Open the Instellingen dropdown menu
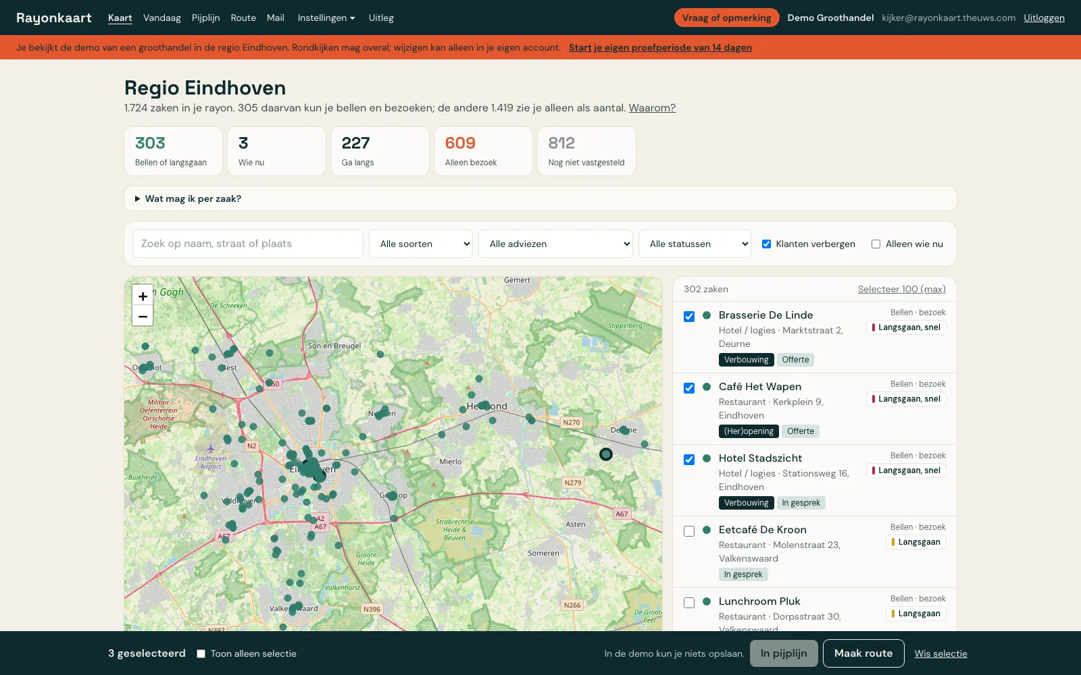This screenshot has width=1081, height=675. click(x=326, y=18)
